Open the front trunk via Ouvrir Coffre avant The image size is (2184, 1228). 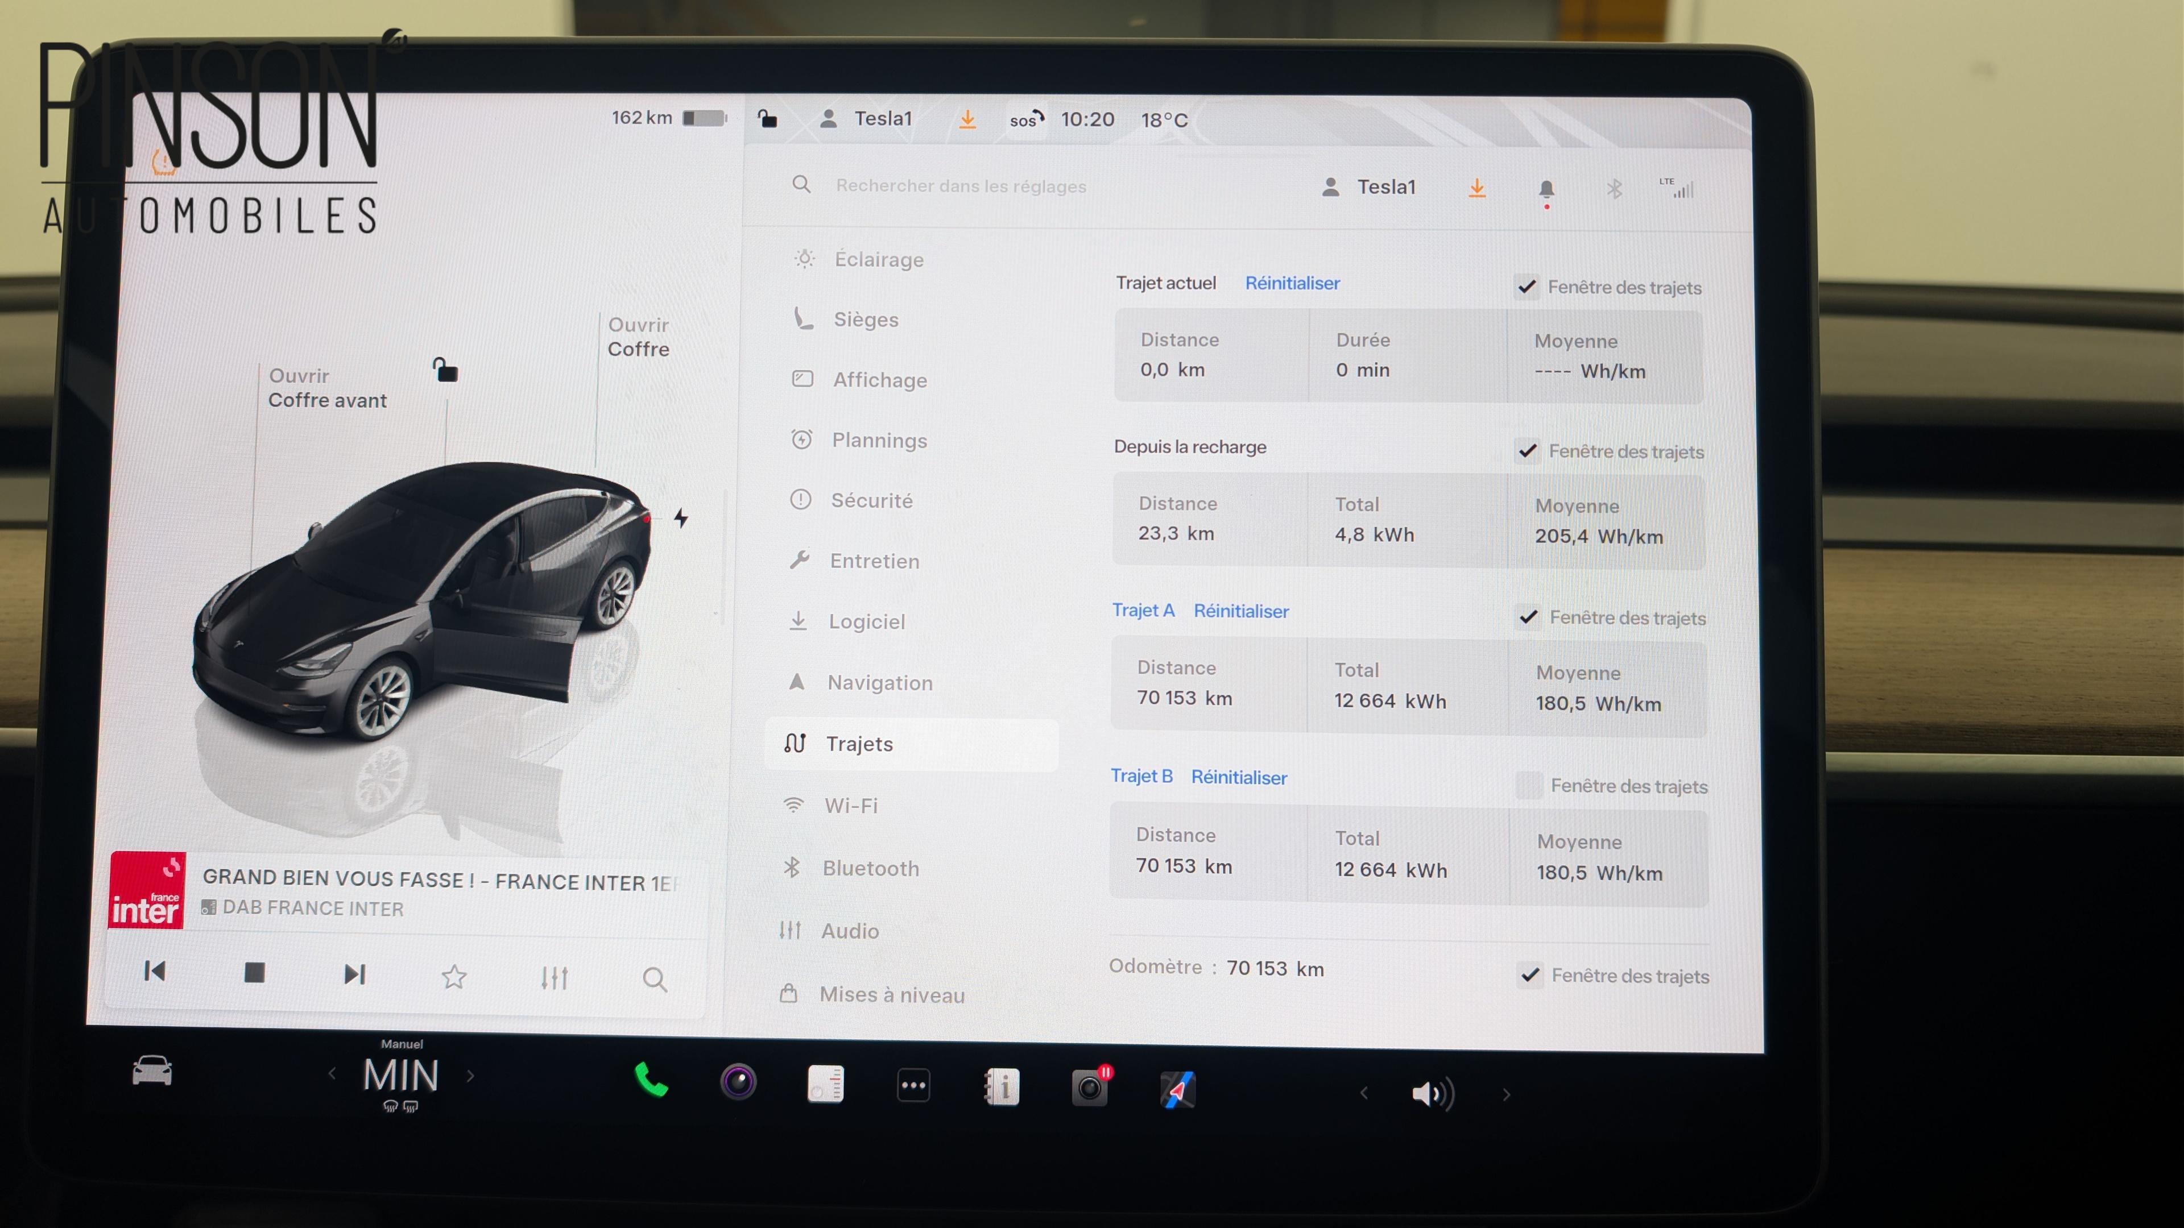point(327,388)
